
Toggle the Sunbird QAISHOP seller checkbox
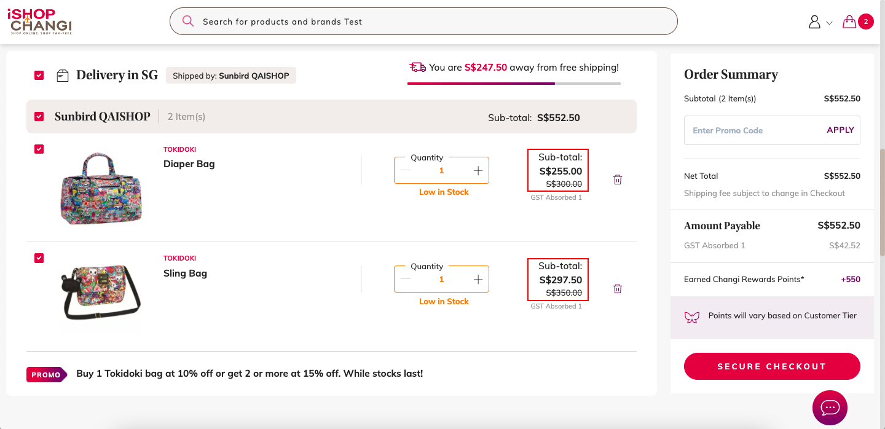[39, 116]
